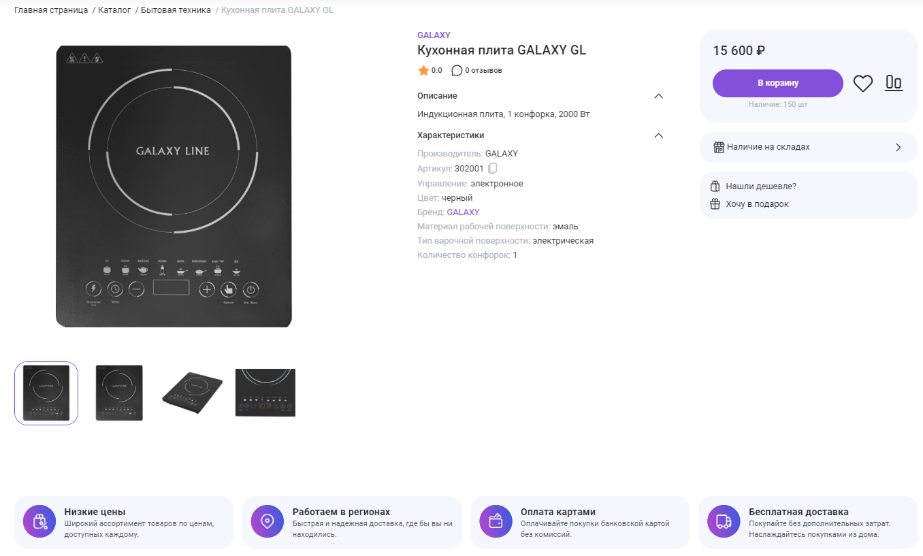Click the warehouse store icon
The width and height of the screenshot is (923, 556).
719,147
